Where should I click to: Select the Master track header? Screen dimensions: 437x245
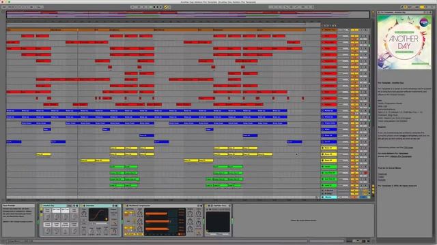pyautogui.click(x=329, y=197)
